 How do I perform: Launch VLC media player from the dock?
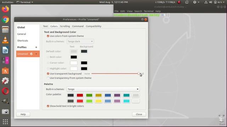pyautogui.click(x=5, y=40)
